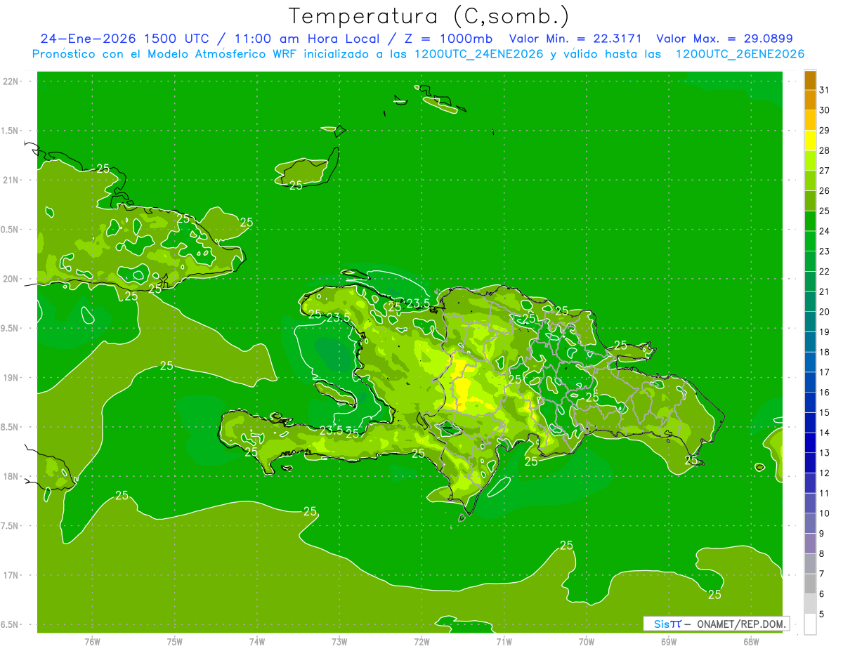The width and height of the screenshot is (843, 651).
Task: Click the "21N" latitude axis label
Action: [11, 180]
